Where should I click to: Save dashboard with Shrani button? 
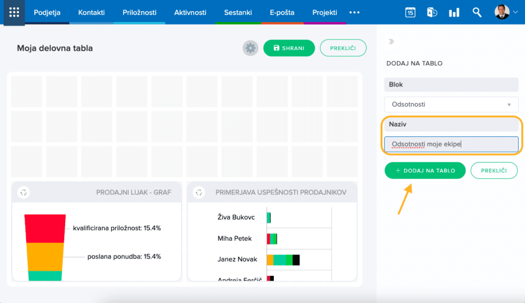point(289,48)
